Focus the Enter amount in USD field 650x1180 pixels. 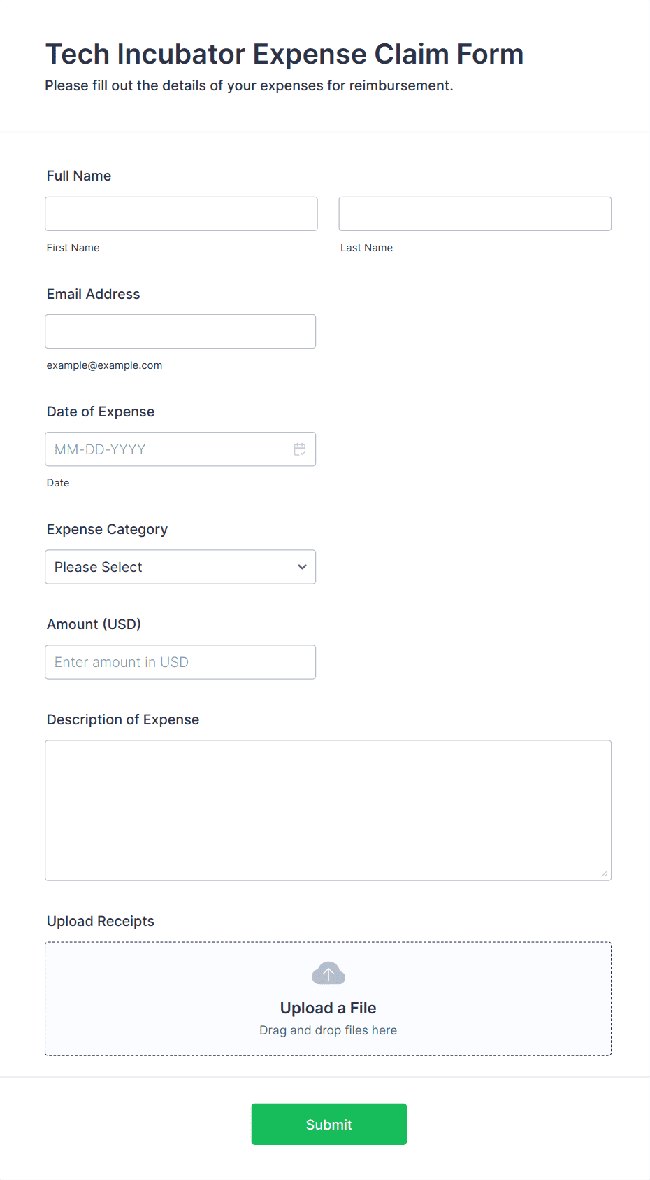coord(180,662)
